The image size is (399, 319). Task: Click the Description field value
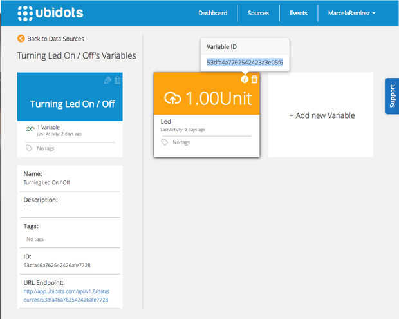26,209
